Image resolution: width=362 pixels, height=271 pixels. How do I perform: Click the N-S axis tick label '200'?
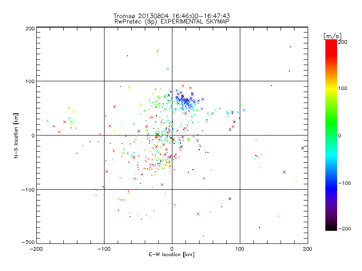pos(30,28)
